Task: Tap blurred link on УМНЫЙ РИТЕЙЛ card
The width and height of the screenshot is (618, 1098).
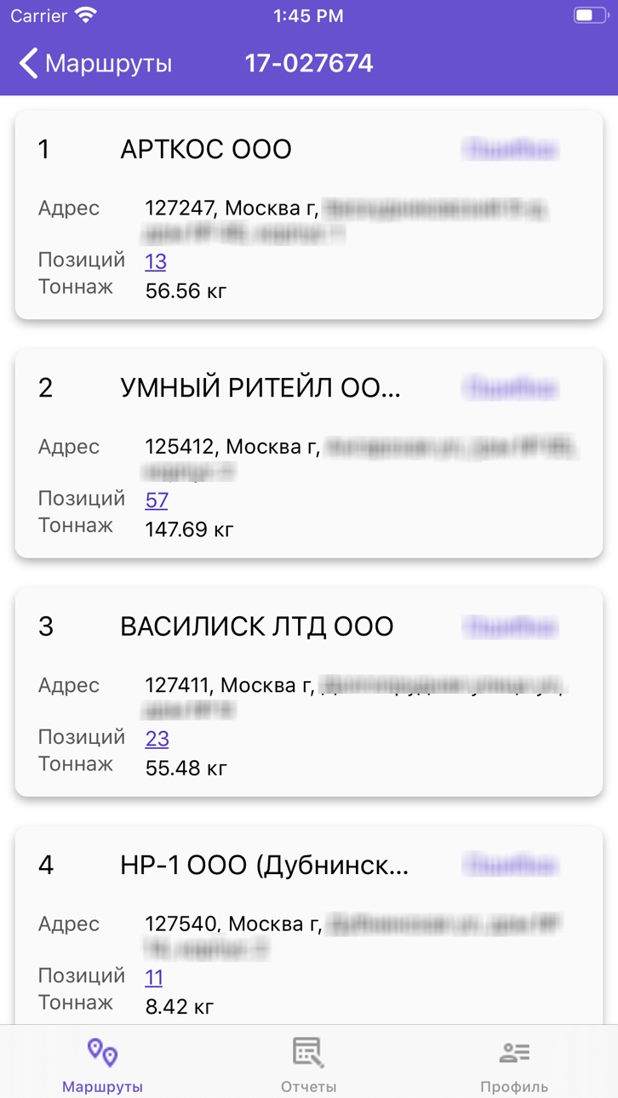Action: pyautogui.click(x=511, y=388)
